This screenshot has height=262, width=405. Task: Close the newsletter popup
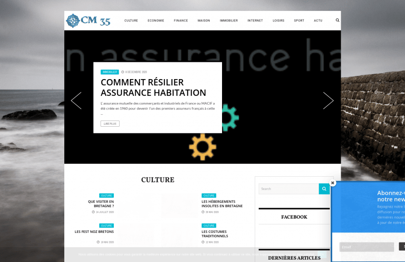point(333,183)
